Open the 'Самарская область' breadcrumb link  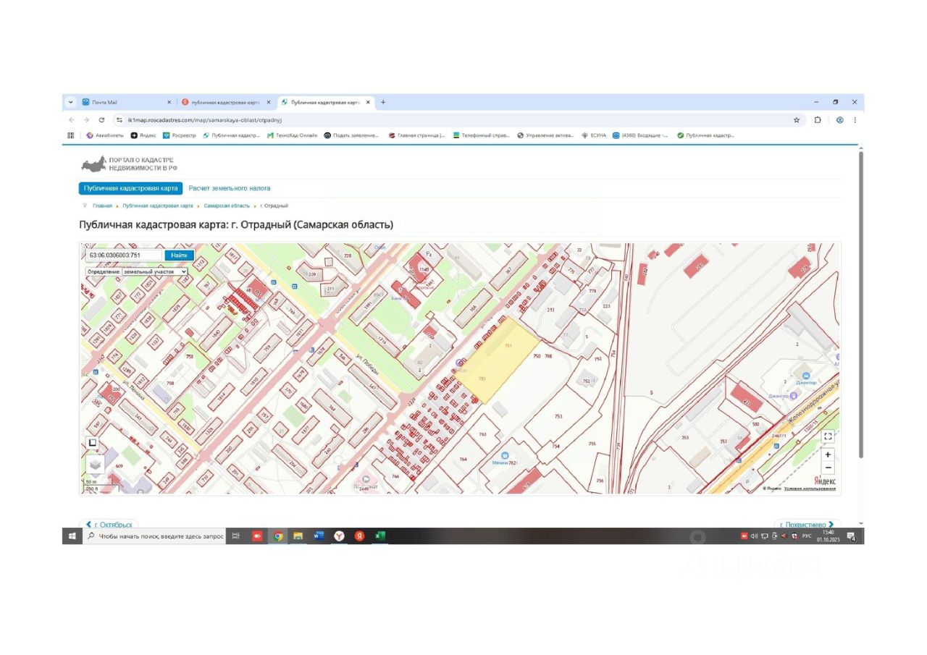[x=227, y=206]
